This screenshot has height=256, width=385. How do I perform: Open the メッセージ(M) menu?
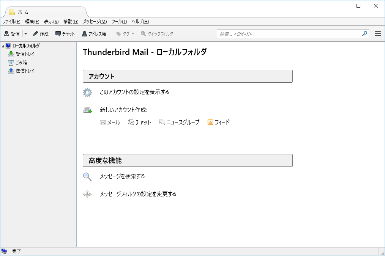(95, 22)
